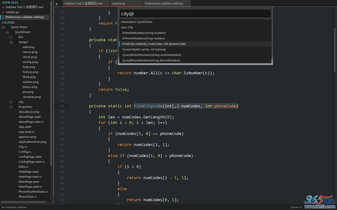Click the Bin folder icon
Screen dimensions: 337x210
tap(16, 37)
